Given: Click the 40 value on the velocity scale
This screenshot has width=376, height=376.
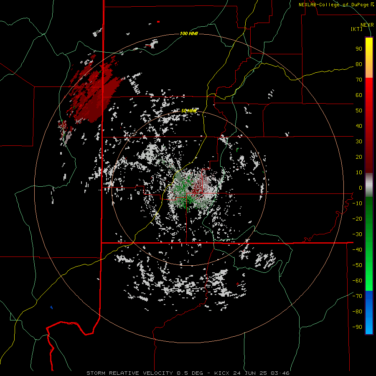Looking at the screenshot, I should tap(359, 126).
